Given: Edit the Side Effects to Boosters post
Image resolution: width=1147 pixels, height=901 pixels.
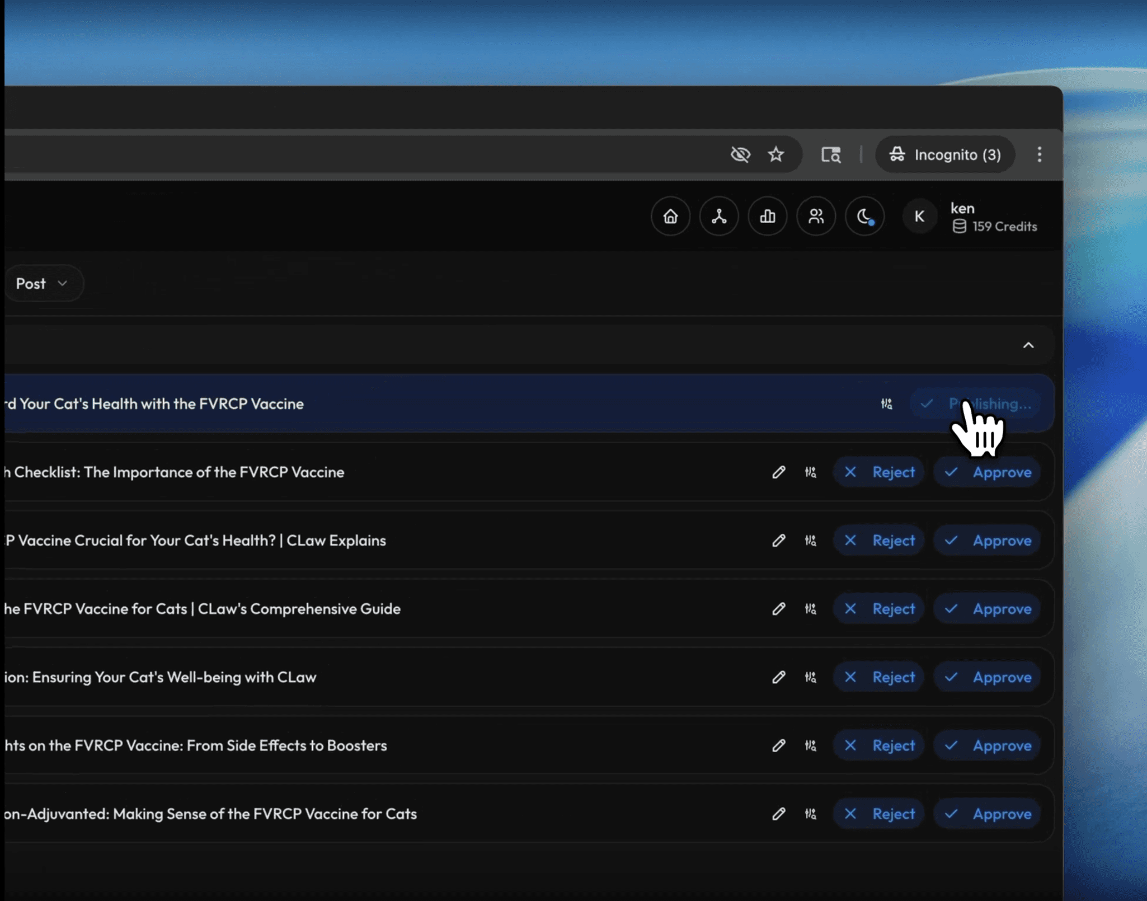Looking at the screenshot, I should click(778, 745).
